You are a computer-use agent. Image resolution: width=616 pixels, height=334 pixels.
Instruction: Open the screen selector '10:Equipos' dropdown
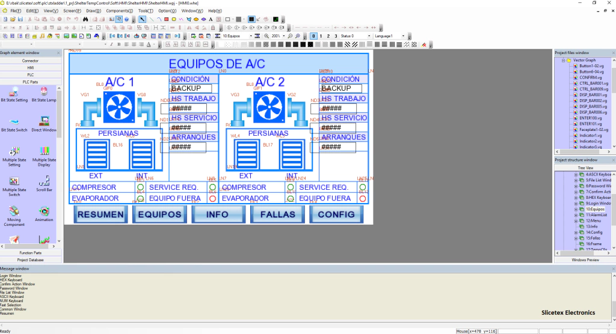[x=251, y=36]
